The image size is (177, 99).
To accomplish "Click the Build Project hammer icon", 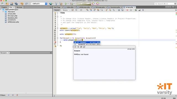I will 56,4.
